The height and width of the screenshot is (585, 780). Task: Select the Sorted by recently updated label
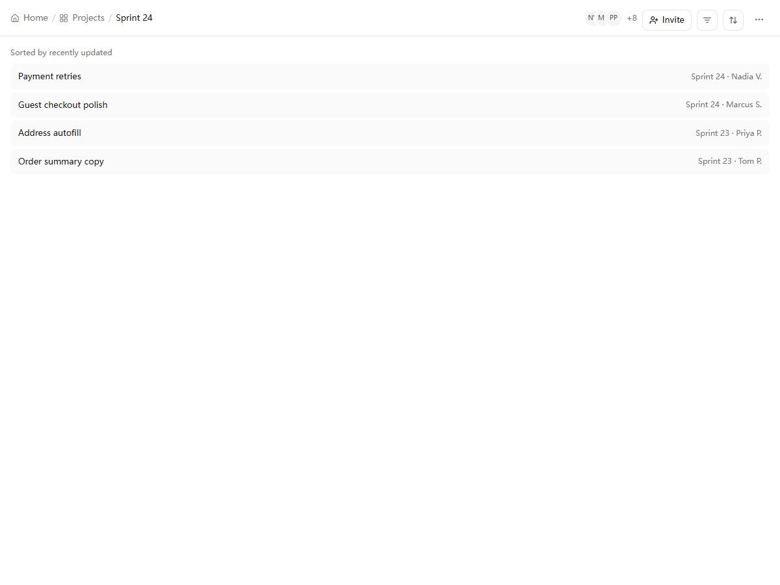click(x=61, y=53)
